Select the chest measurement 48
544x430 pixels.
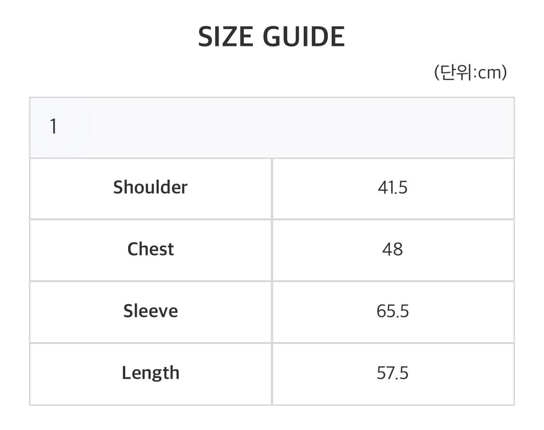pyautogui.click(x=392, y=249)
